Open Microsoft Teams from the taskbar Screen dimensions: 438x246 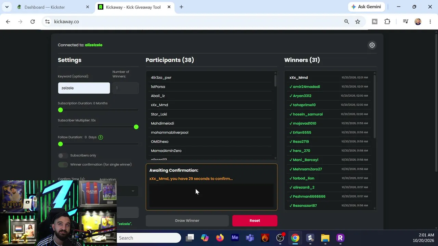click(250, 238)
